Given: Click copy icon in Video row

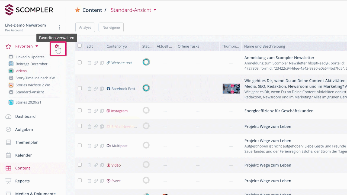Looking at the screenshot, I should pos(102,165).
